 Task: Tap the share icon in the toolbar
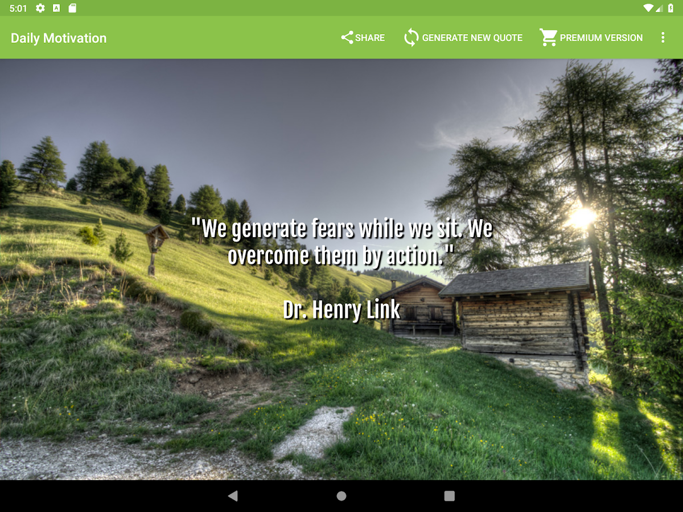pos(347,38)
